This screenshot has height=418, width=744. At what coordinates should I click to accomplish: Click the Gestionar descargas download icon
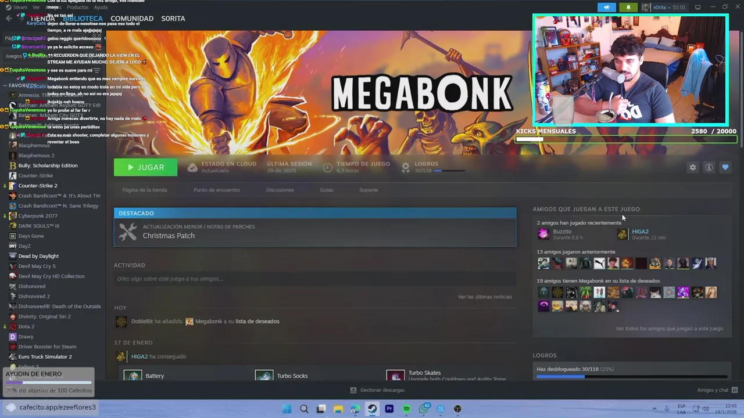[x=353, y=390]
